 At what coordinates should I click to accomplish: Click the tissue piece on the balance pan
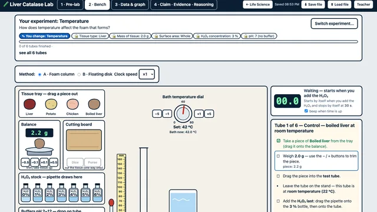[39, 144]
